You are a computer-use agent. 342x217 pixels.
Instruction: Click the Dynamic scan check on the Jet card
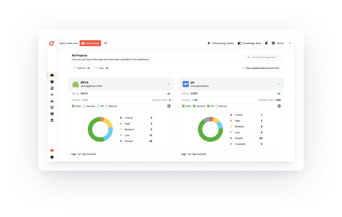(194, 106)
